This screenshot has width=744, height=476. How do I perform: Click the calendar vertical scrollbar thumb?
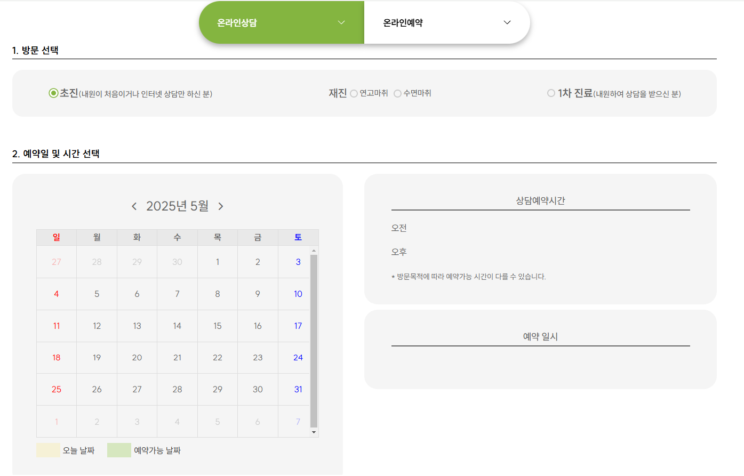[x=314, y=341]
